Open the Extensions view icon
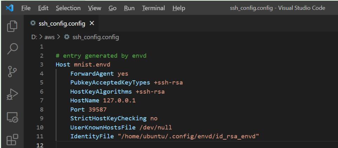 coord(12,140)
